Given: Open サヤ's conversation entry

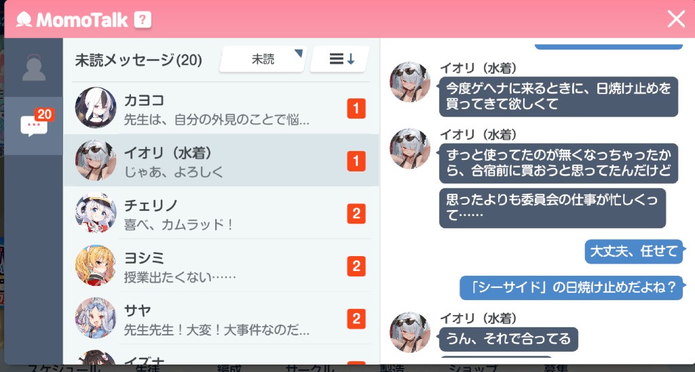Looking at the screenshot, I should point(222,318).
